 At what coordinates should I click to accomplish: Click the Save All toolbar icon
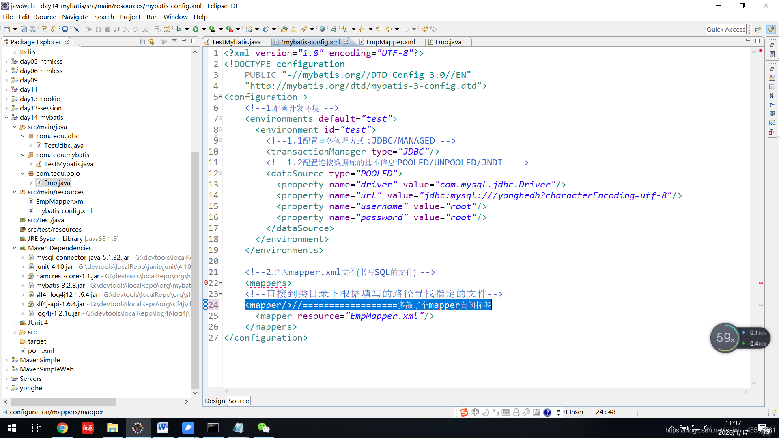tap(33, 29)
